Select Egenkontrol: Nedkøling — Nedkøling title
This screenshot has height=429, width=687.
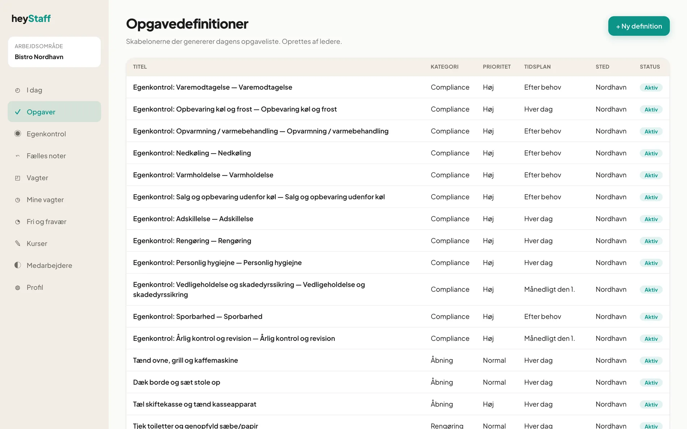coord(192,153)
